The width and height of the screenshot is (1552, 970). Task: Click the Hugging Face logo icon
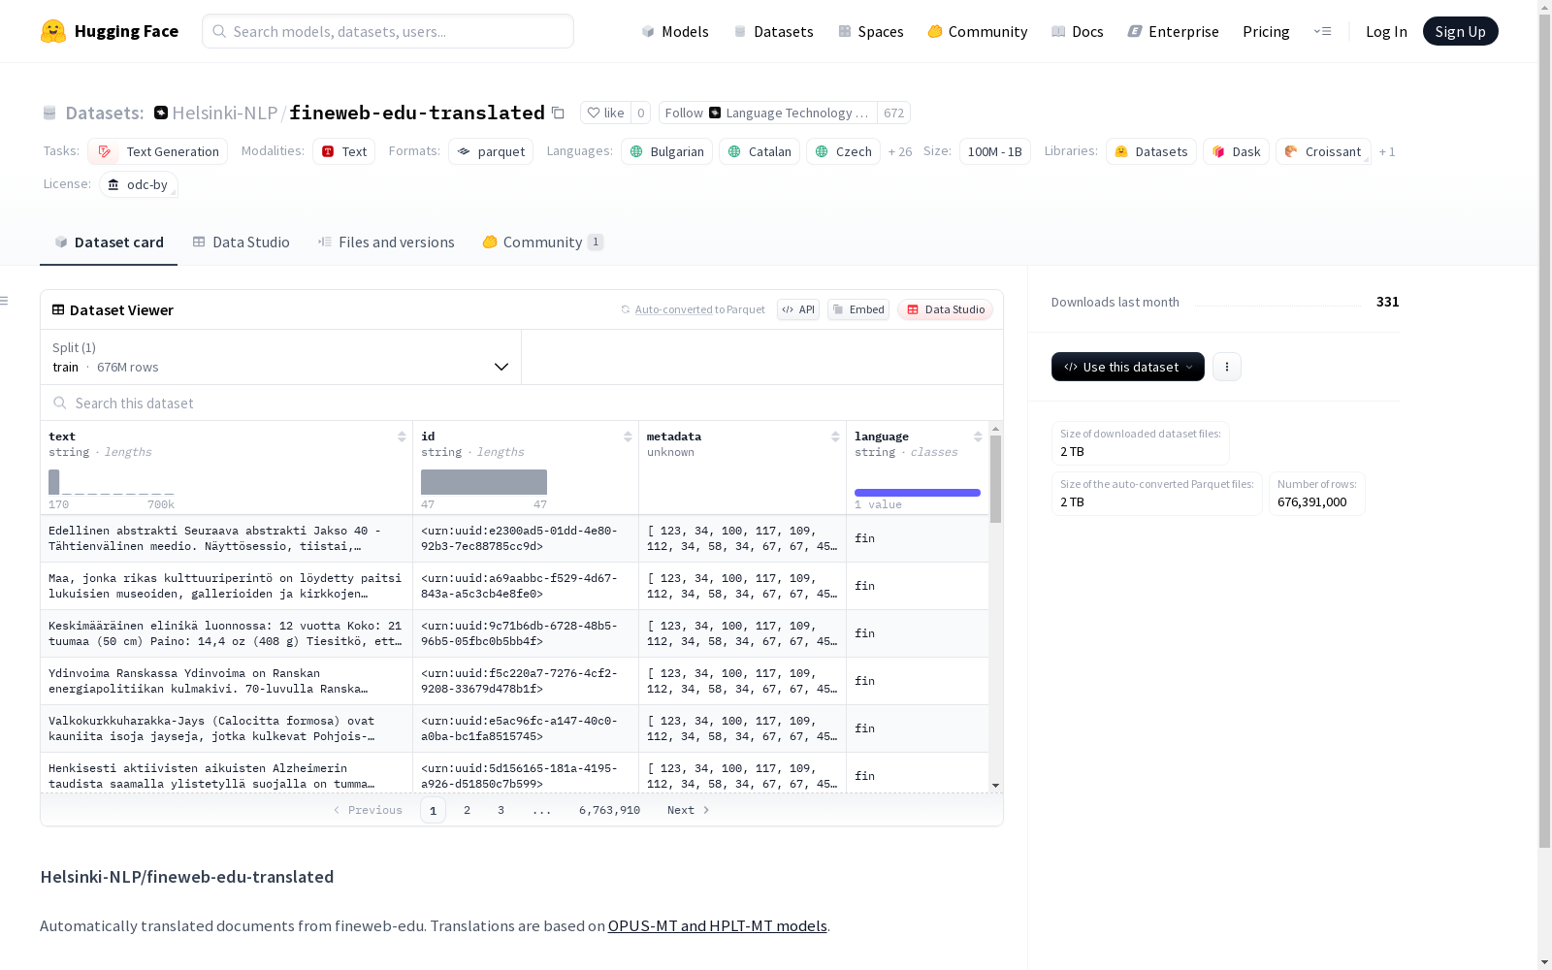pyautogui.click(x=53, y=31)
